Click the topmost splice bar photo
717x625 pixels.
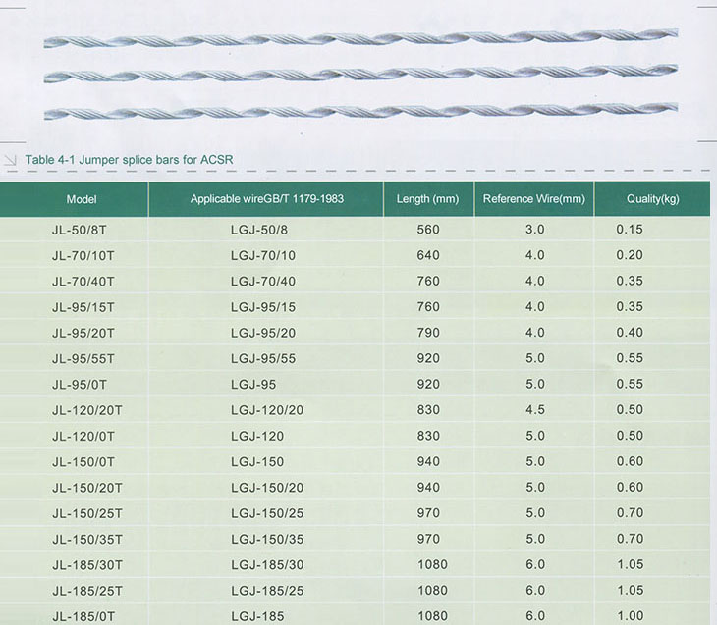coord(360,38)
